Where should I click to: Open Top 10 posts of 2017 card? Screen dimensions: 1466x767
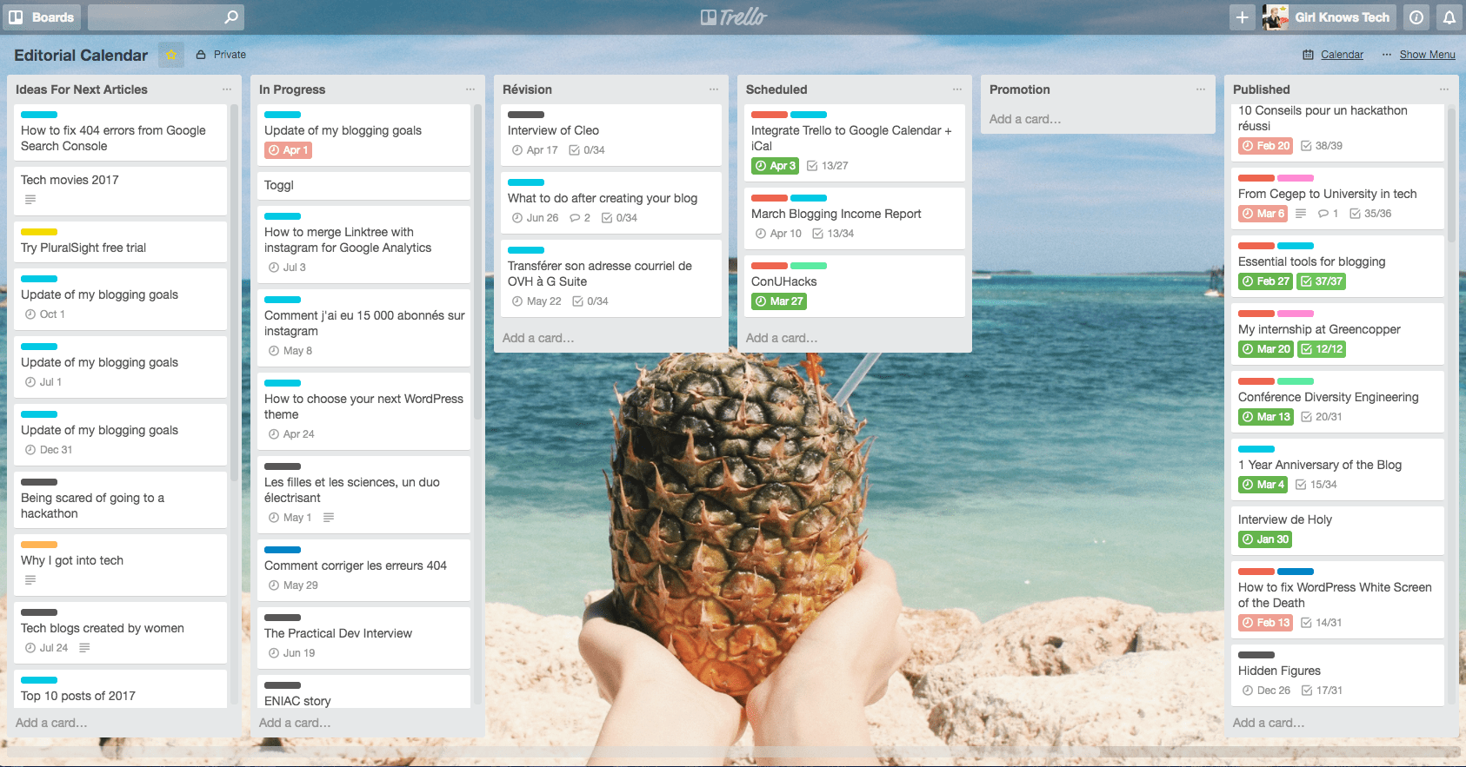120,689
